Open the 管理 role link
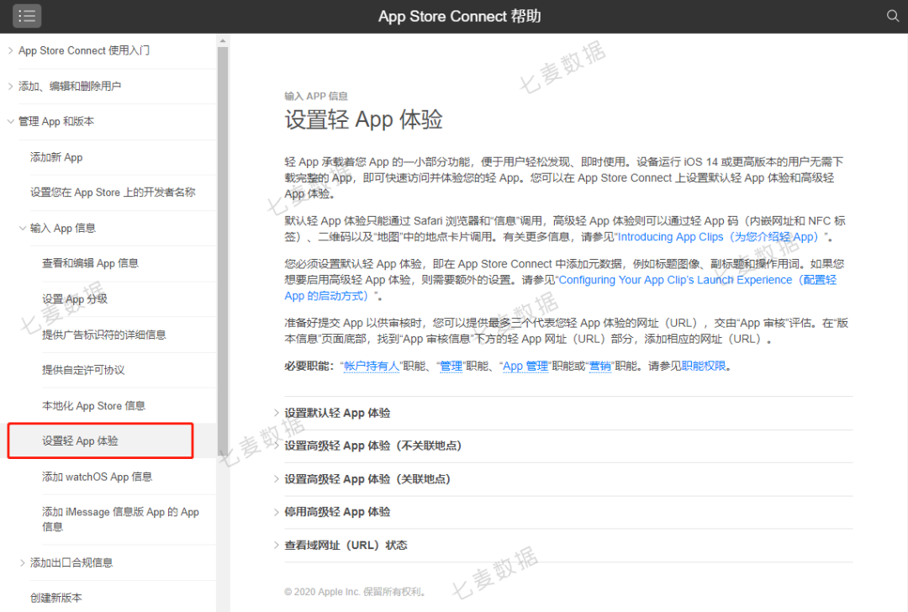 pyautogui.click(x=451, y=367)
